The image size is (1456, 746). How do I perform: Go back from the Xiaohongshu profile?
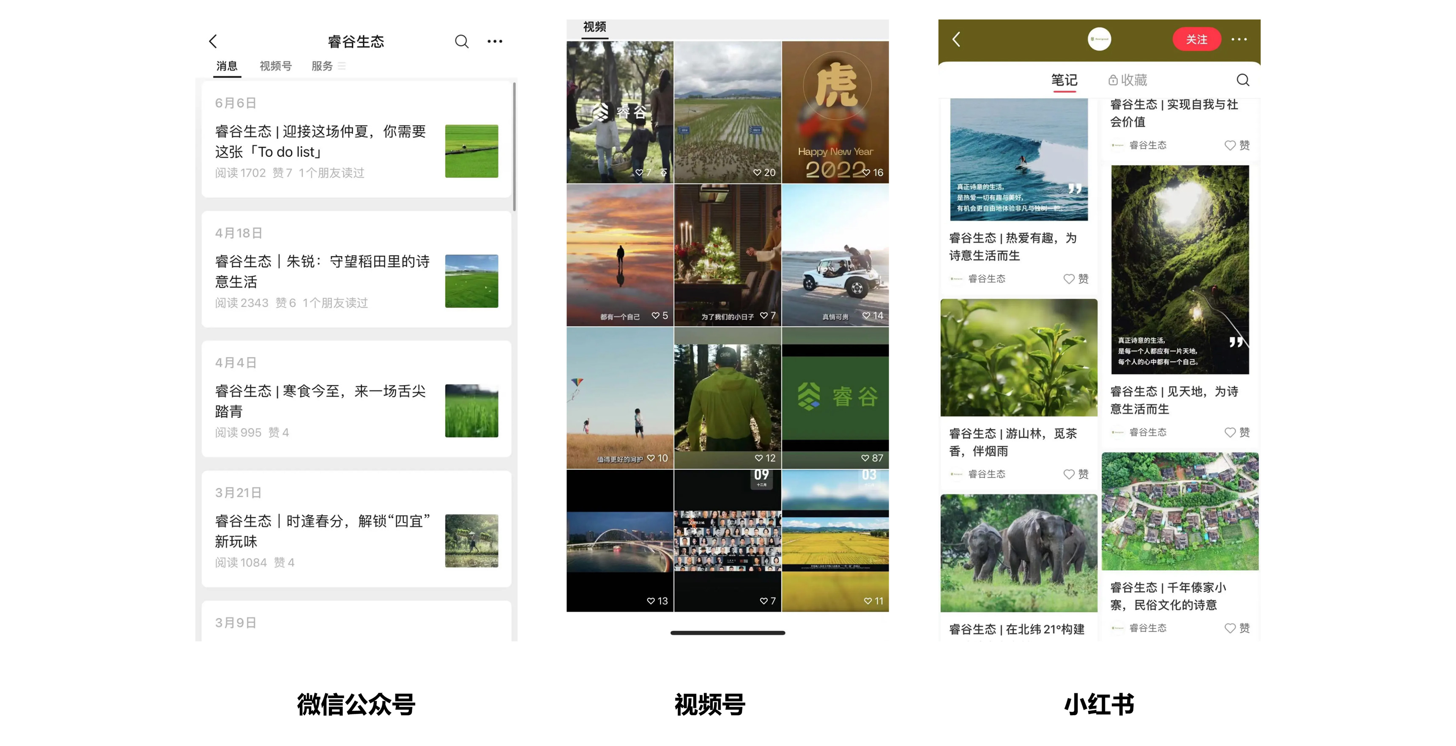tap(956, 39)
